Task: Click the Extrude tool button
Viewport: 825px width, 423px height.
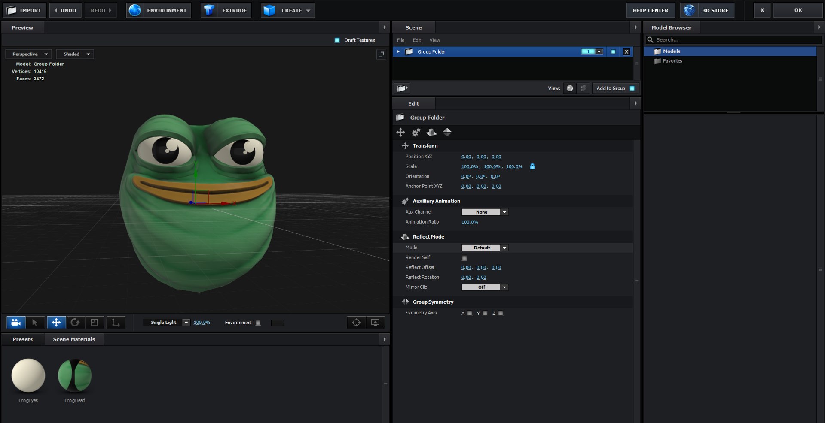Action: pyautogui.click(x=227, y=10)
